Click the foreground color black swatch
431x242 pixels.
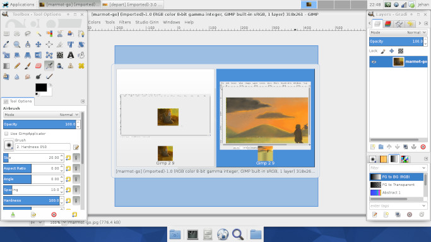pos(41,88)
